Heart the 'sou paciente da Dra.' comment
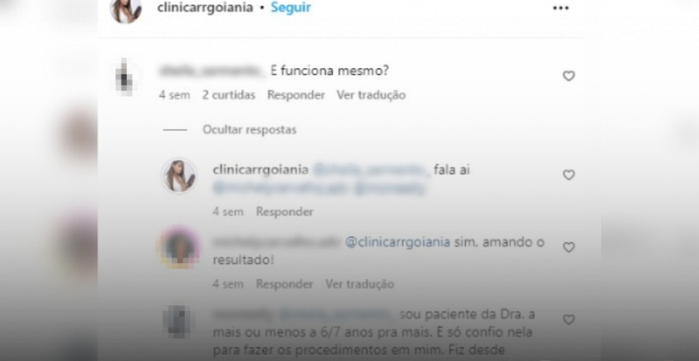 (x=569, y=320)
